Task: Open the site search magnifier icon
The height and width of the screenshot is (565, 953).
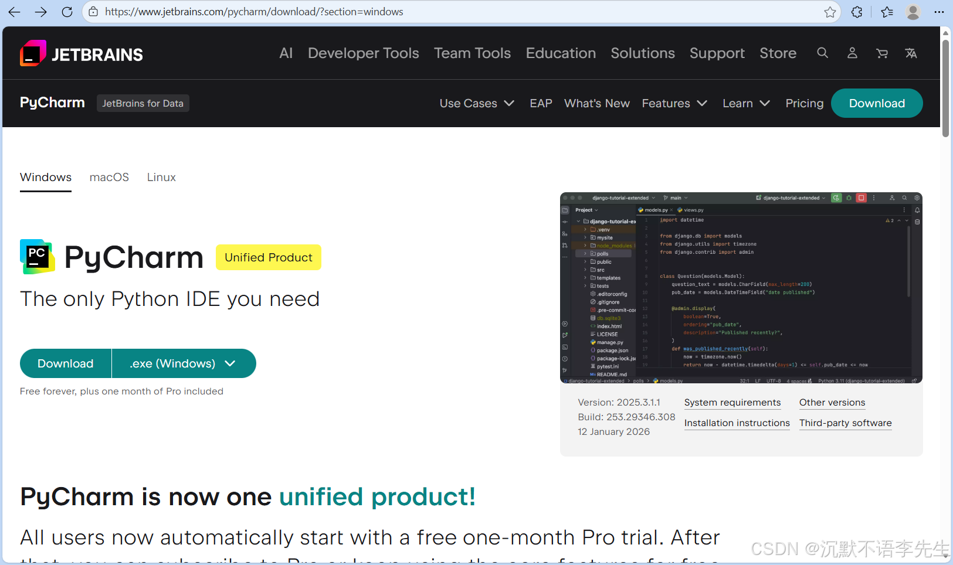Action: tap(823, 53)
